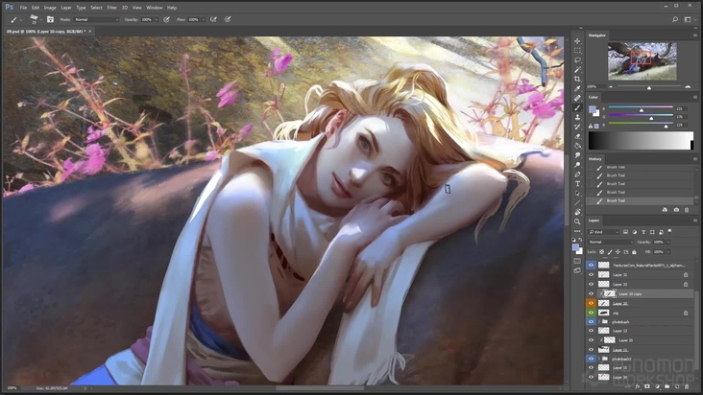The image size is (703, 395).
Task: Open the layer filter Kind dropdown
Action: tap(603, 232)
